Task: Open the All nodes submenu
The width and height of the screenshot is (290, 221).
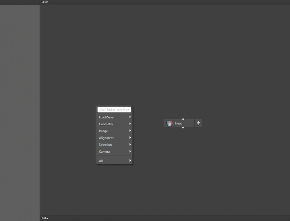Action: coord(114,161)
